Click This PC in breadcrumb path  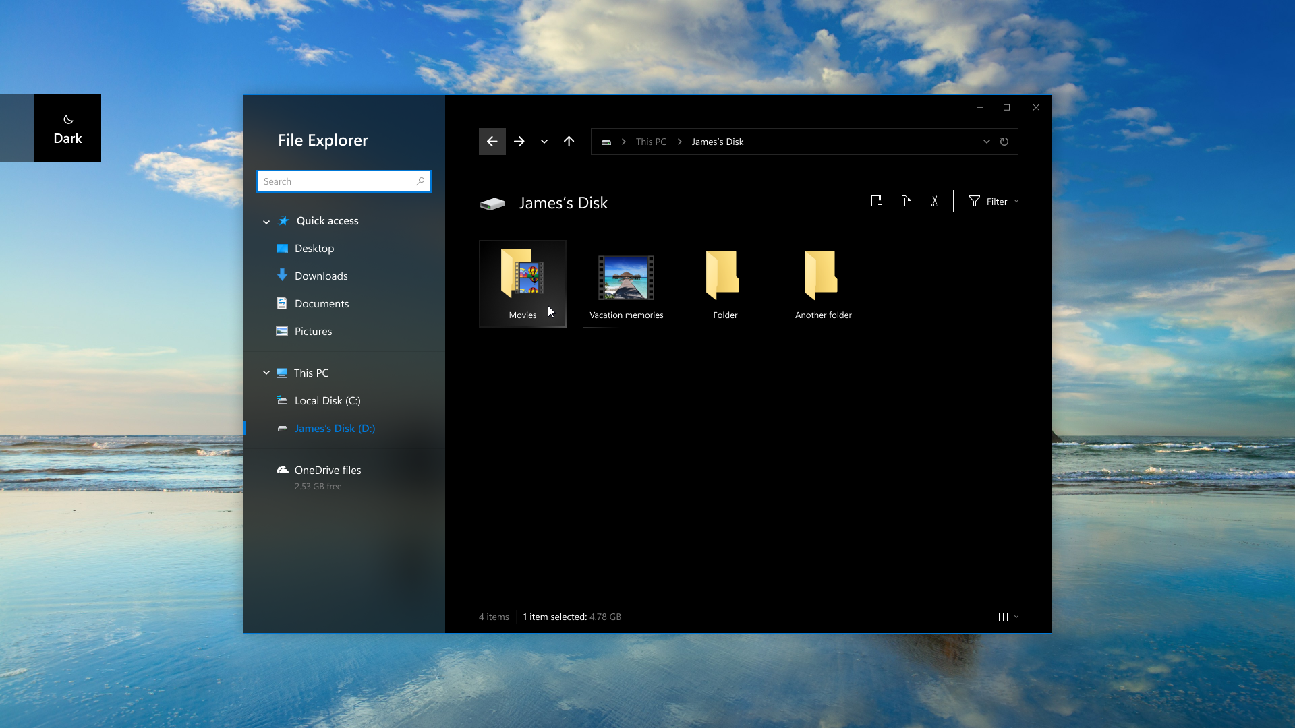point(650,142)
